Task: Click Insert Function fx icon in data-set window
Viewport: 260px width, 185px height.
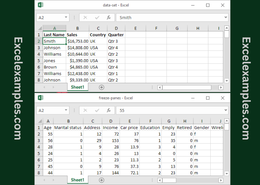Action: click(x=108, y=17)
